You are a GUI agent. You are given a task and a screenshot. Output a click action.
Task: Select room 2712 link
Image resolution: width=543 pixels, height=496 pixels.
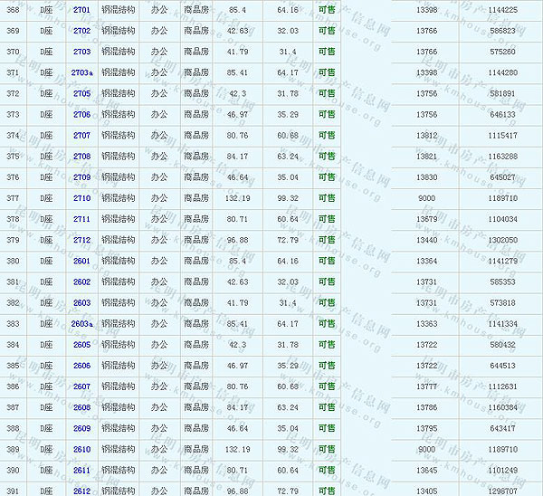81,240
